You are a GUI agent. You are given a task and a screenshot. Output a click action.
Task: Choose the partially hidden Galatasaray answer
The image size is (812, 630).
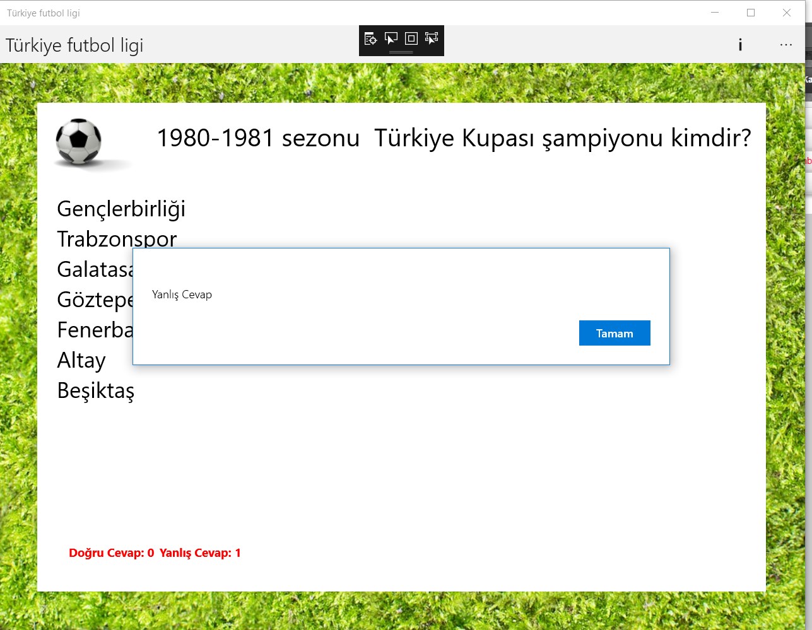(x=95, y=269)
